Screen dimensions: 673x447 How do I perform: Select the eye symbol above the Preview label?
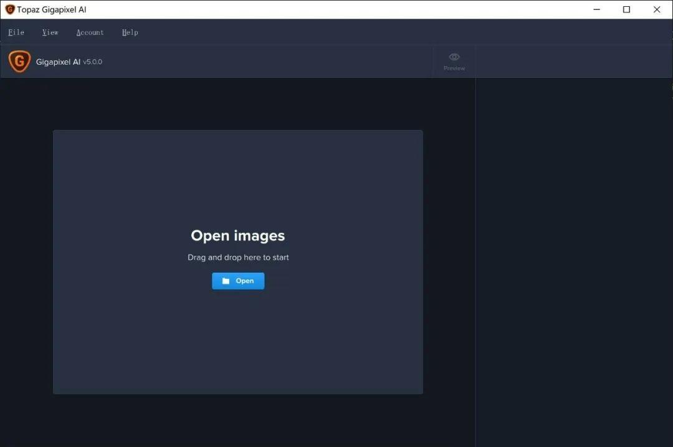[454, 56]
